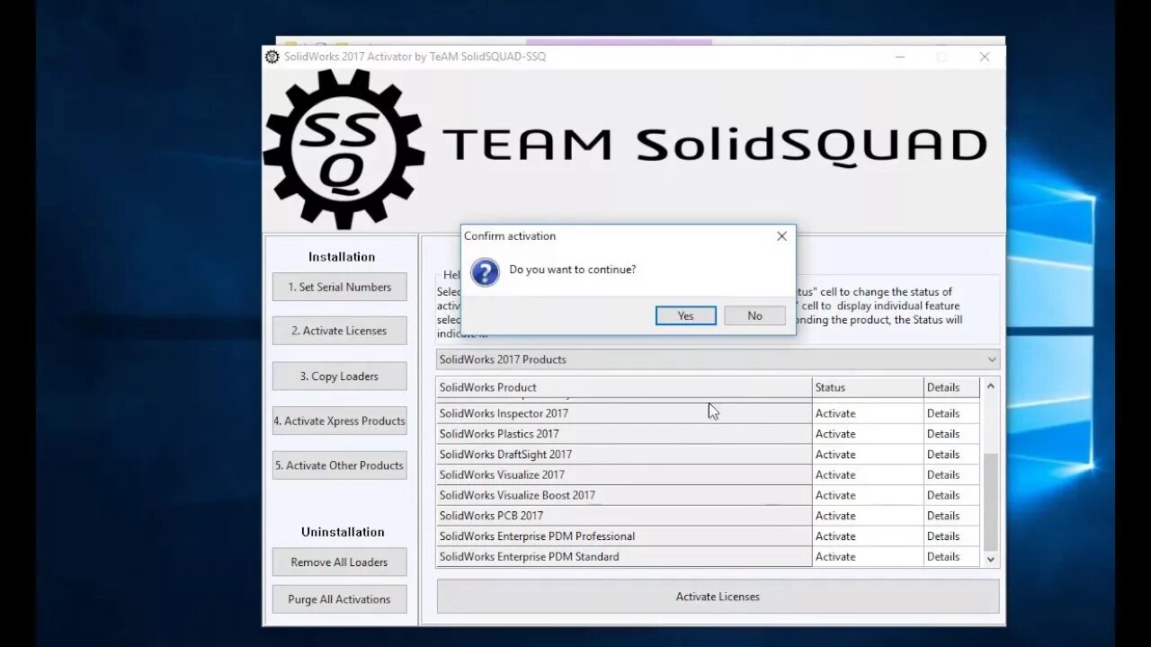Confirm activation by clicking Yes
The height and width of the screenshot is (647, 1151).
[x=685, y=315]
